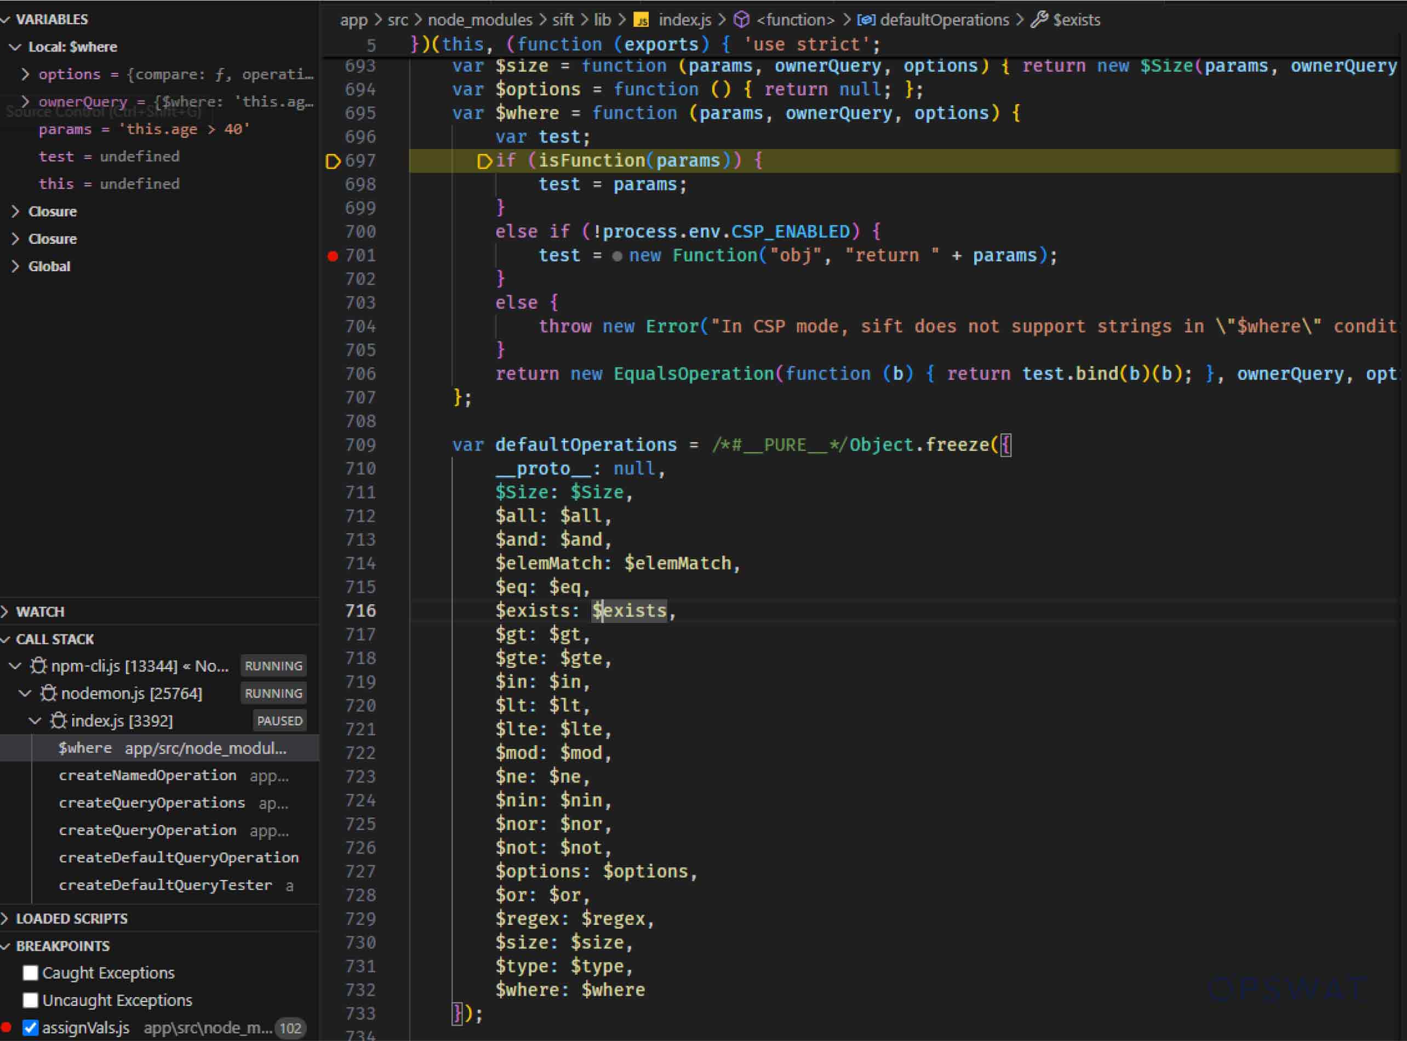Click the cube symbol icon before <function> breadcrumb
The height and width of the screenshot is (1041, 1407).
[742, 20]
